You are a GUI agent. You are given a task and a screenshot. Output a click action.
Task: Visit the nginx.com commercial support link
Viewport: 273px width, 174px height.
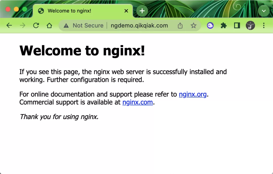point(138,102)
